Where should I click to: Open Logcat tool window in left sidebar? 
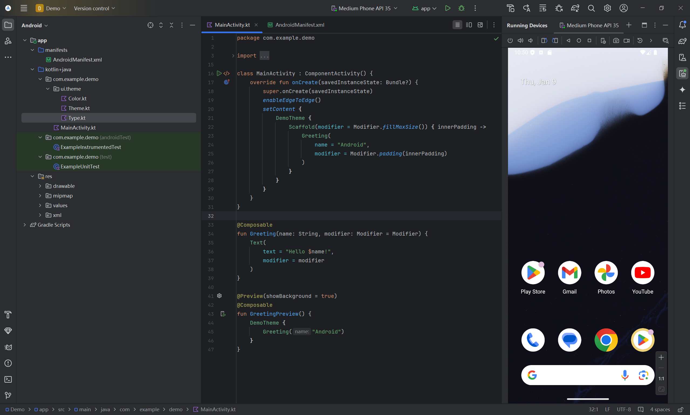pyautogui.click(x=8, y=347)
